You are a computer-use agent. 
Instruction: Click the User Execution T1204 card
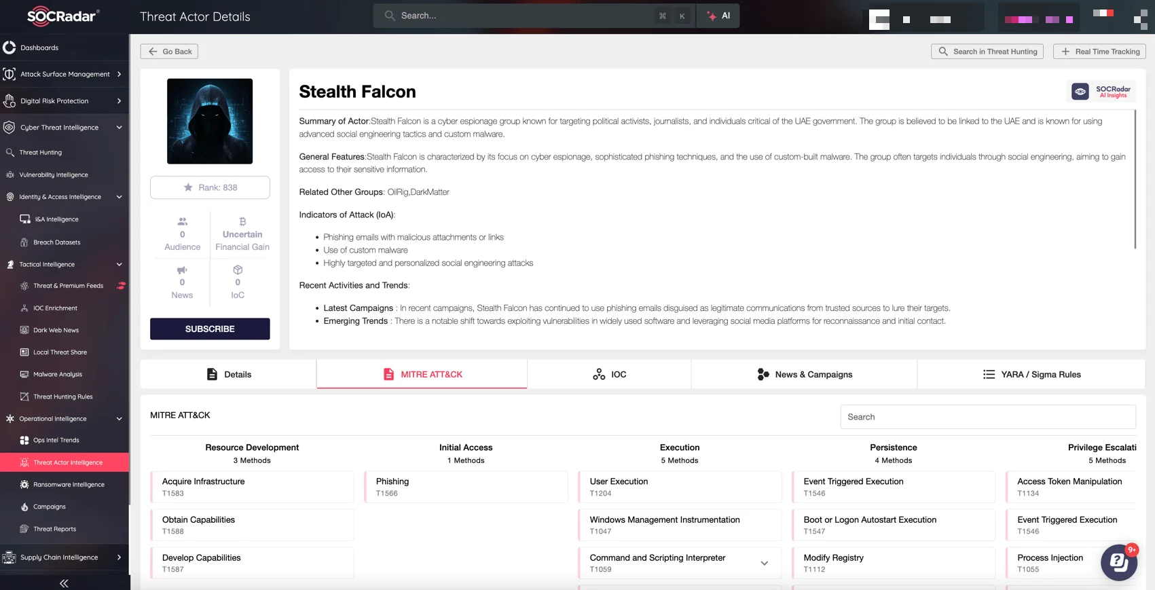(680, 487)
